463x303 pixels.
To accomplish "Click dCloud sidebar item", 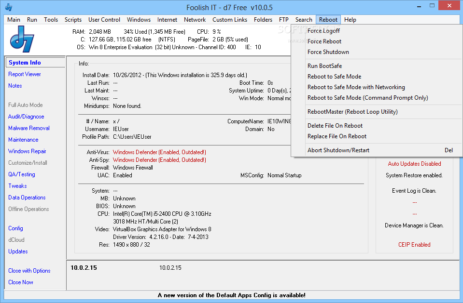I will pos(16,239).
